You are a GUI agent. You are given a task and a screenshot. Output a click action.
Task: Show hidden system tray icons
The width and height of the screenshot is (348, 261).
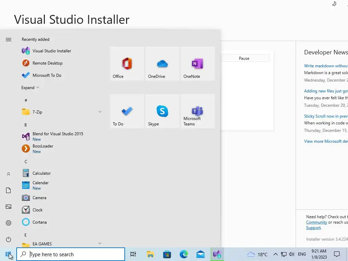point(275,254)
